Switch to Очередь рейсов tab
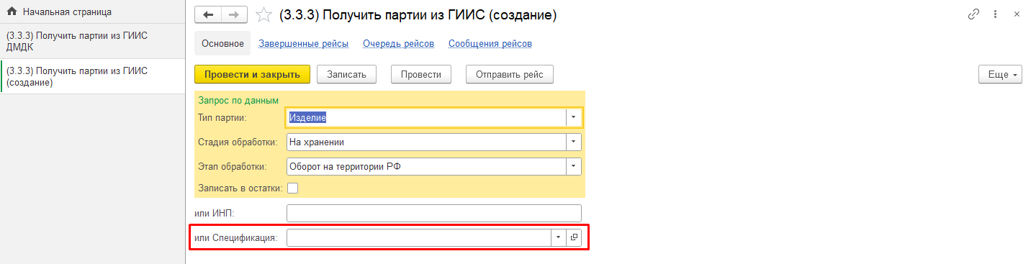This screenshot has width=1036, height=264. (x=398, y=44)
